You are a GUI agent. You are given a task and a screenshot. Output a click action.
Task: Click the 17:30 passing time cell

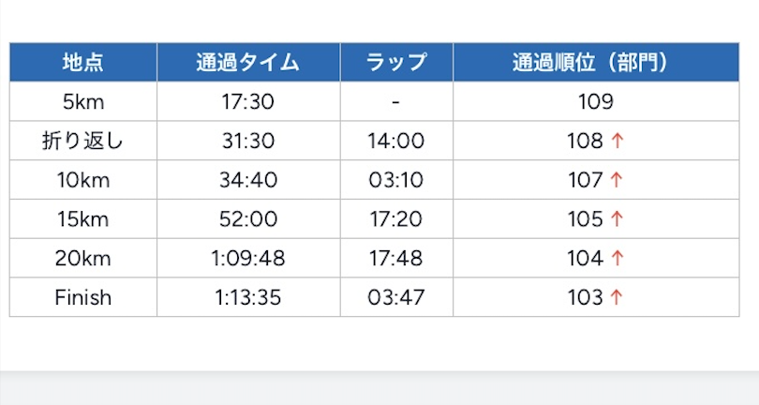click(x=248, y=102)
